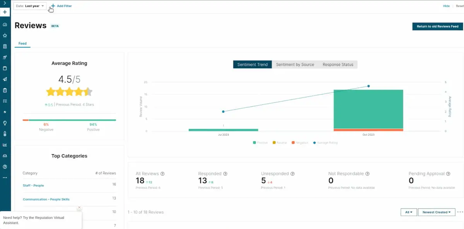This screenshot has width=464, height=229.
Task: Switch to the Sentiment by Source tab
Action: click(x=295, y=64)
